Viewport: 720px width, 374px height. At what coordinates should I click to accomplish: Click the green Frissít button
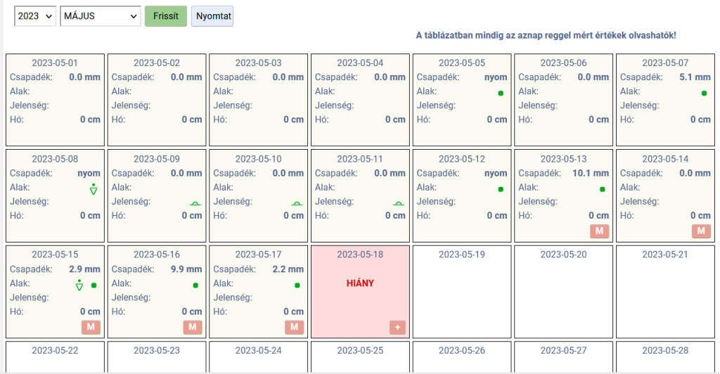coord(166,16)
